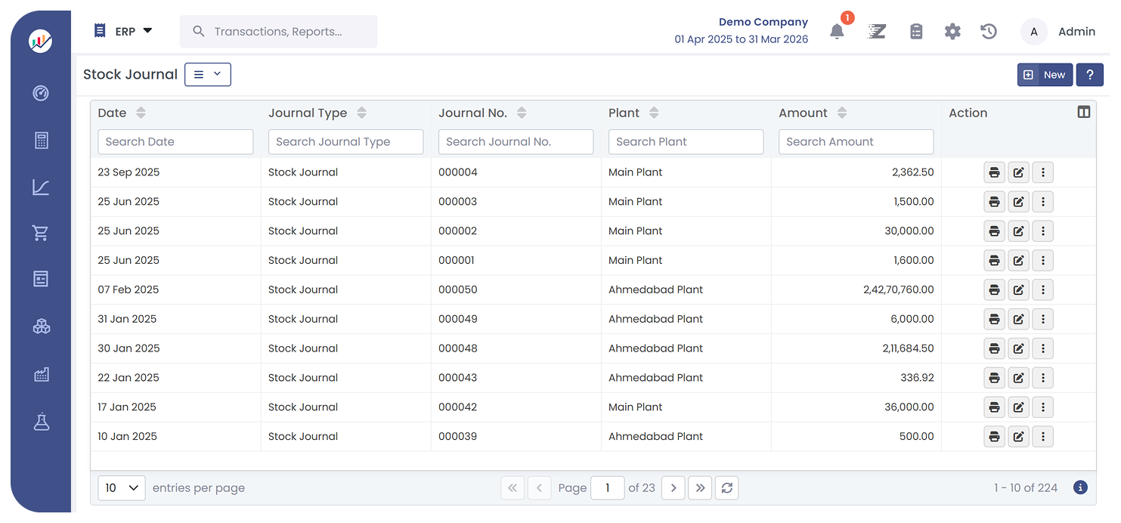Image resolution: width=1121 pixels, height=523 pixels.
Task: Open the notifications bell icon
Action: [x=837, y=32]
